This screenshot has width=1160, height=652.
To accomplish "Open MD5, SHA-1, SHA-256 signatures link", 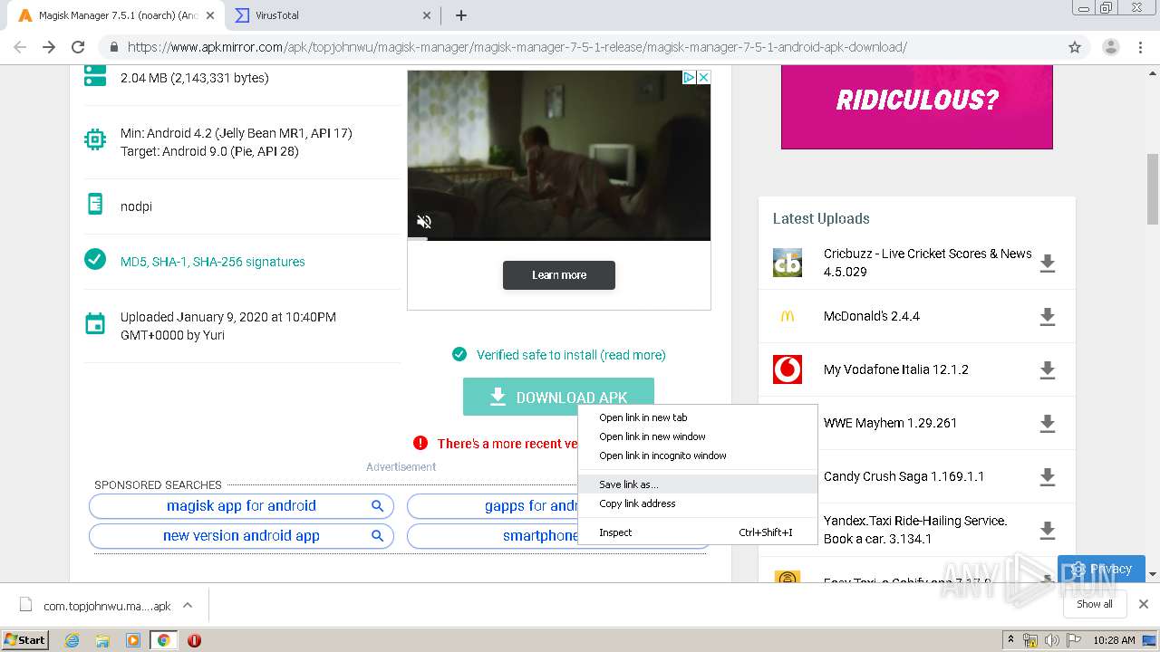I will 213,262.
